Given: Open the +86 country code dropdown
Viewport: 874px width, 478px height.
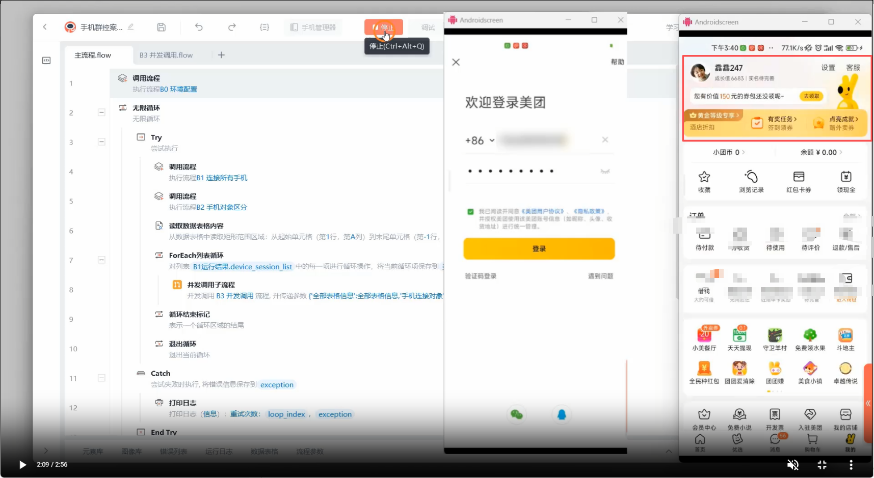Looking at the screenshot, I should click(480, 140).
